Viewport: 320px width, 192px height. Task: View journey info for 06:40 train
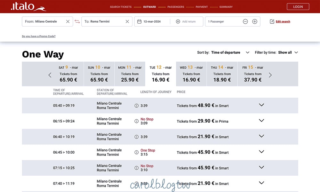[x=137, y=137]
